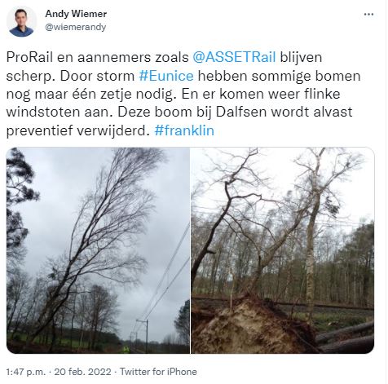388x384 pixels.
Task: Click the Andy Wiemer display name
Action: pos(76,14)
